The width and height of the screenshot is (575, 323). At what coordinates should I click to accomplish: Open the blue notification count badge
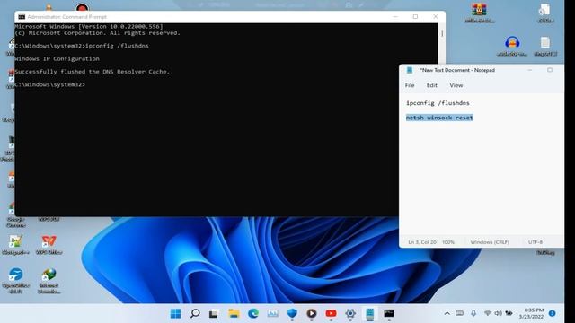pyautogui.click(x=552, y=313)
